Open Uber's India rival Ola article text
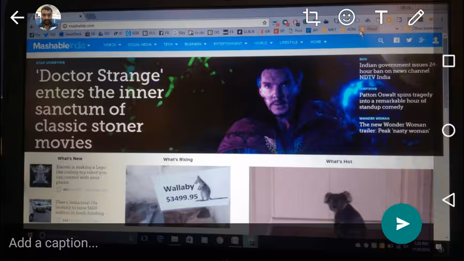This screenshot has width=464, height=261. point(80,208)
